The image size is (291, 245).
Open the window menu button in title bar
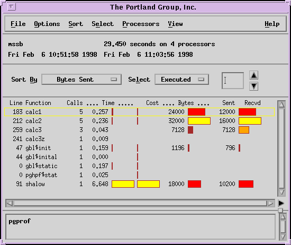pos(12,7)
